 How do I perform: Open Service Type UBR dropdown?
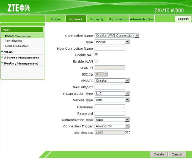112,100
